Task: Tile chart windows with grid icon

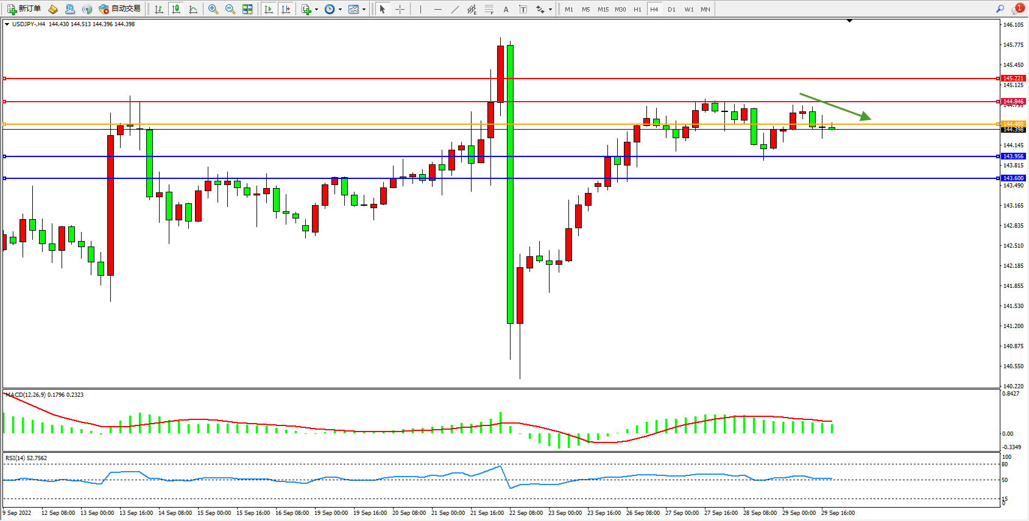Action: pos(247,9)
